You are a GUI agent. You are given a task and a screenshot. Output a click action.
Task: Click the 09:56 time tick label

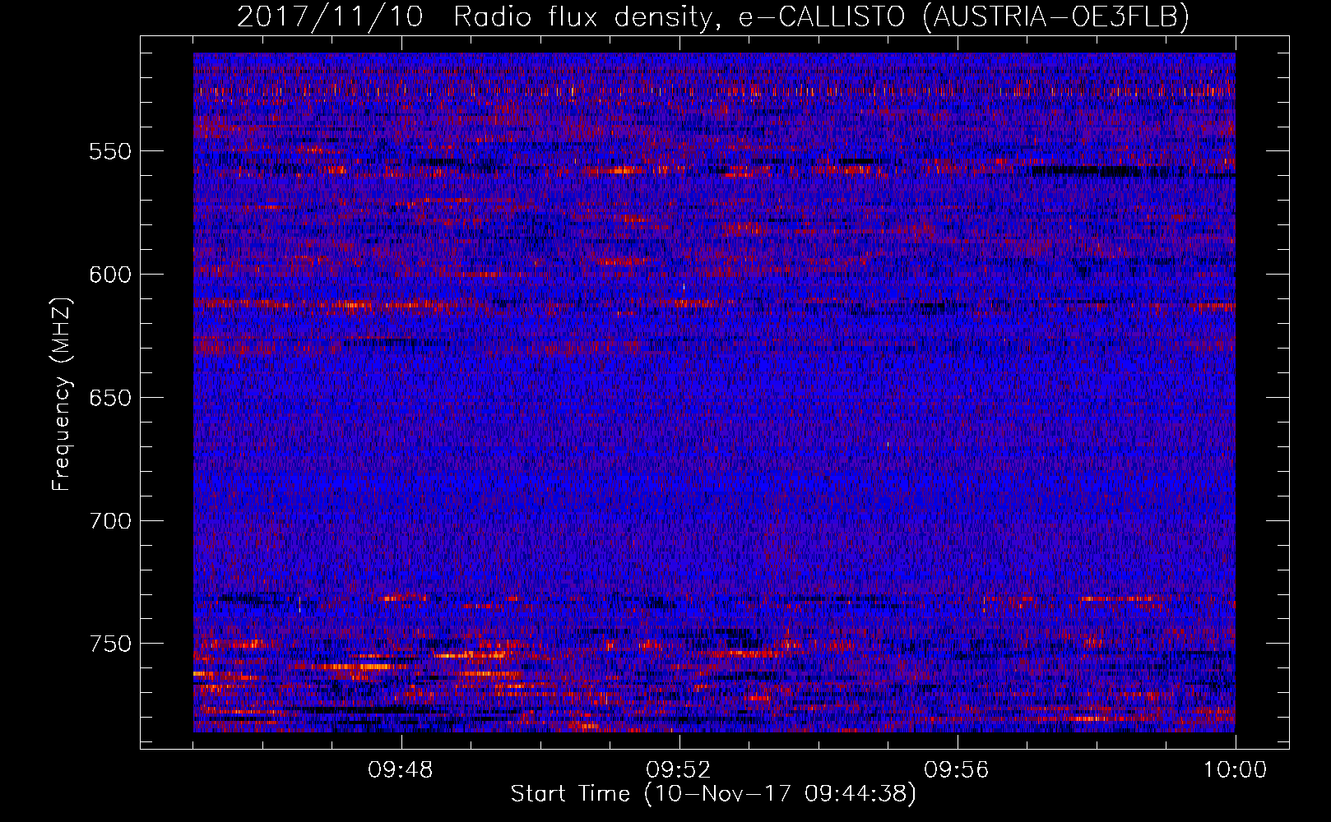(x=957, y=770)
